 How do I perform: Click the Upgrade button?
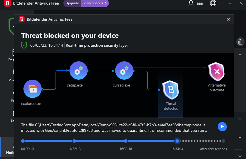point(72,3)
